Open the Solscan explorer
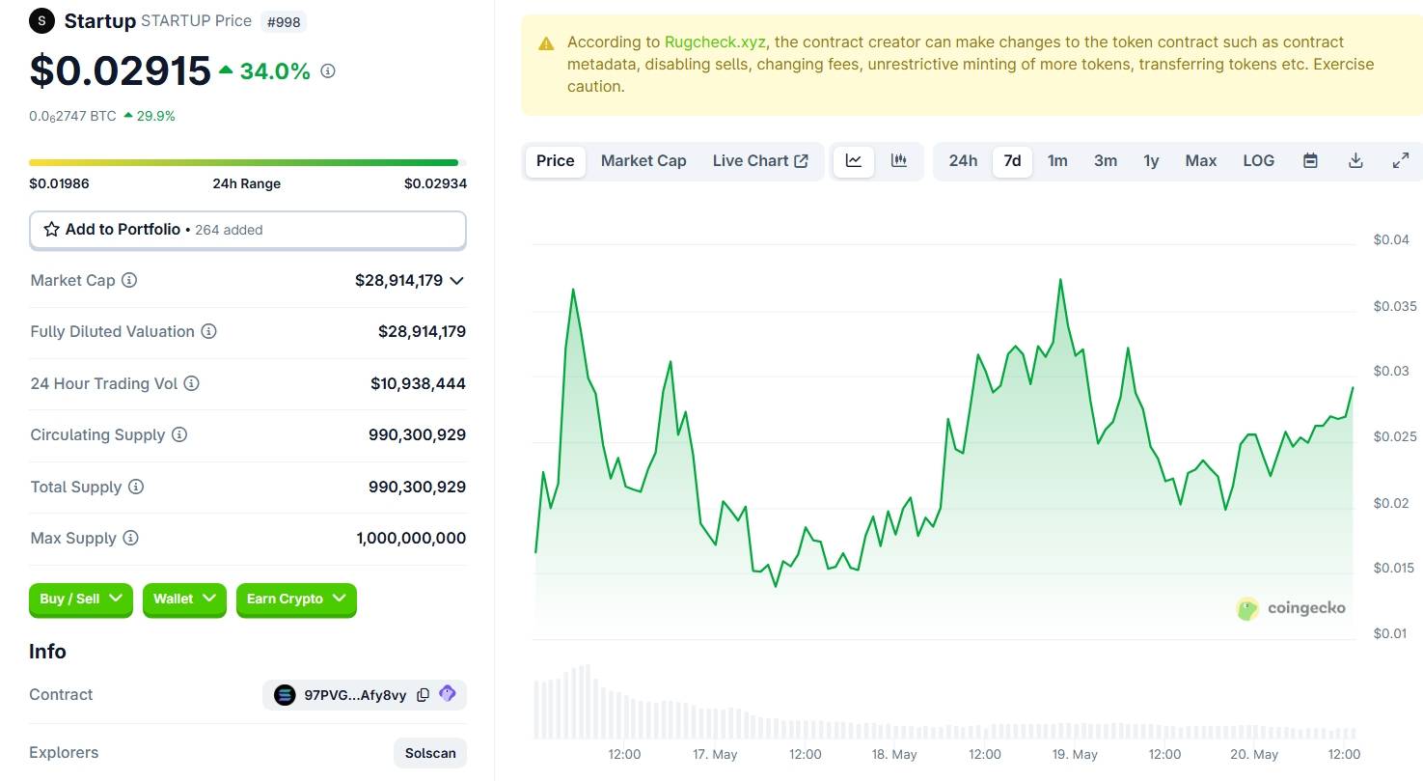Image resolution: width=1423 pixels, height=781 pixels. [x=430, y=753]
